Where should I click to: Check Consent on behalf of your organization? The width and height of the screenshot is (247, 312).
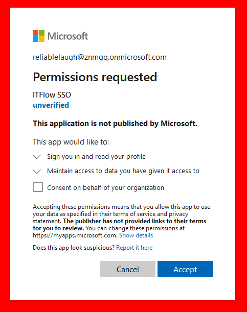(x=38, y=187)
